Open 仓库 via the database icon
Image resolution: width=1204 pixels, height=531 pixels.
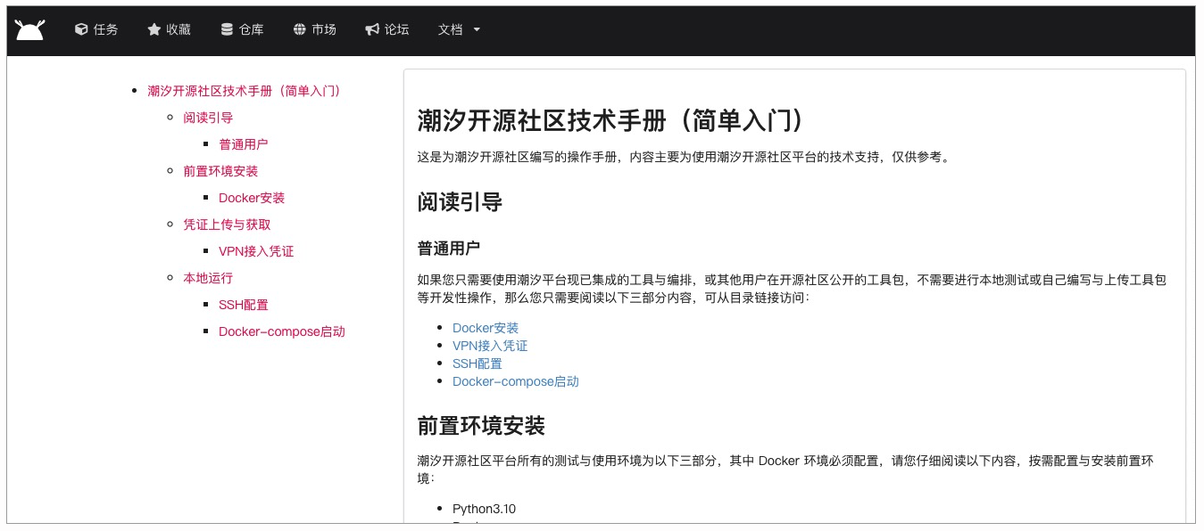point(226,29)
